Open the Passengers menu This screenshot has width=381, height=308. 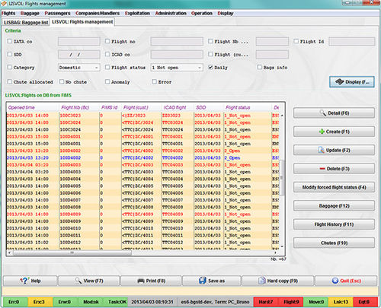click(57, 13)
